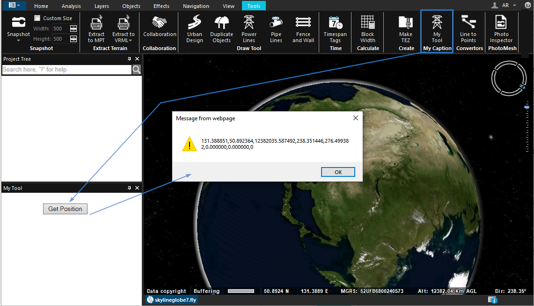534x306 pixels.
Task: Click the Extract to VRML tool
Action: [x=123, y=29]
